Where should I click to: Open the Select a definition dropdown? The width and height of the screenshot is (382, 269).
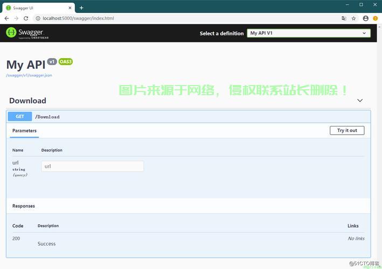(x=308, y=33)
